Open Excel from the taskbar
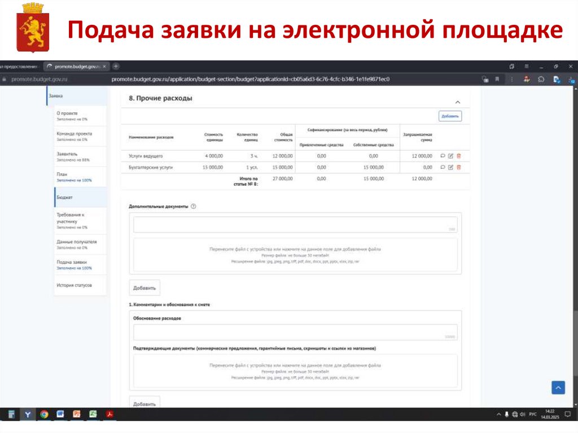The height and width of the screenshot is (433, 578). point(93,414)
